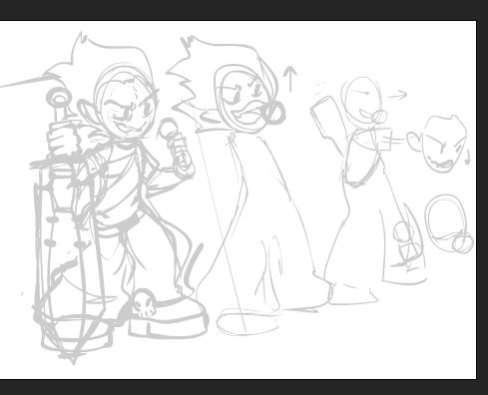Image resolution: width=488 pixels, height=395 pixels.
Task: Click the upward arrow beside hooded head
Action: click(x=290, y=80)
